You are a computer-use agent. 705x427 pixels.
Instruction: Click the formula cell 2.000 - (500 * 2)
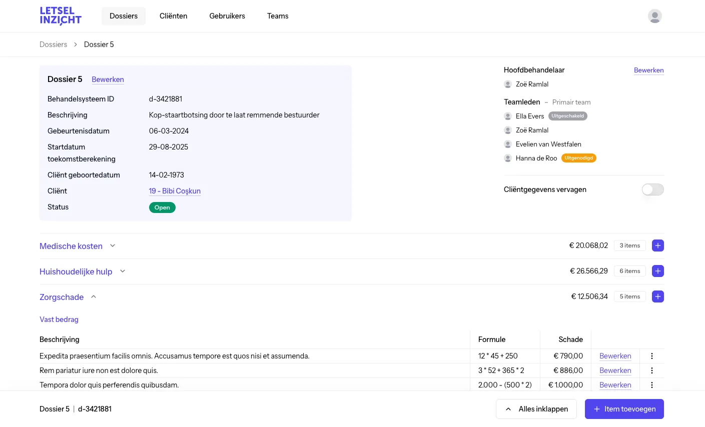pyautogui.click(x=505, y=385)
